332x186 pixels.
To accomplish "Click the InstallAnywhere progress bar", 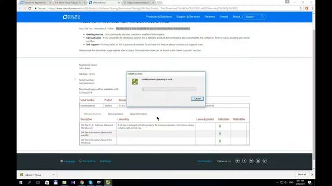I will 169,89.
